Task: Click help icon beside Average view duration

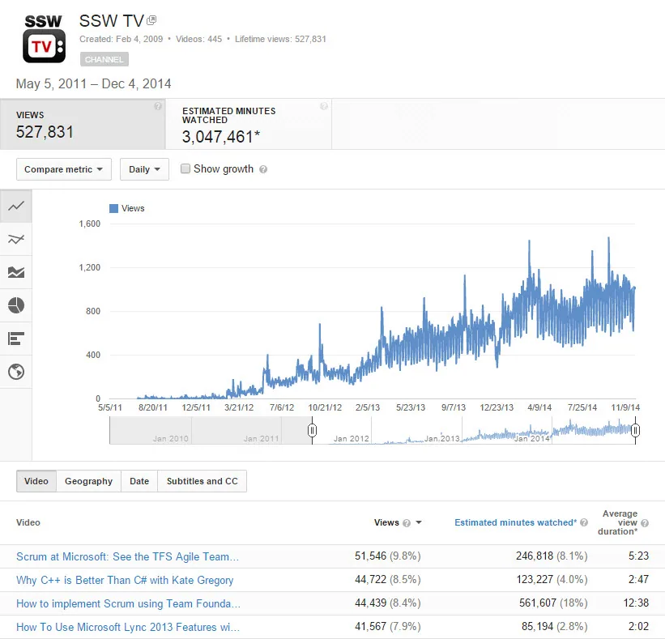Action: point(645,523)
